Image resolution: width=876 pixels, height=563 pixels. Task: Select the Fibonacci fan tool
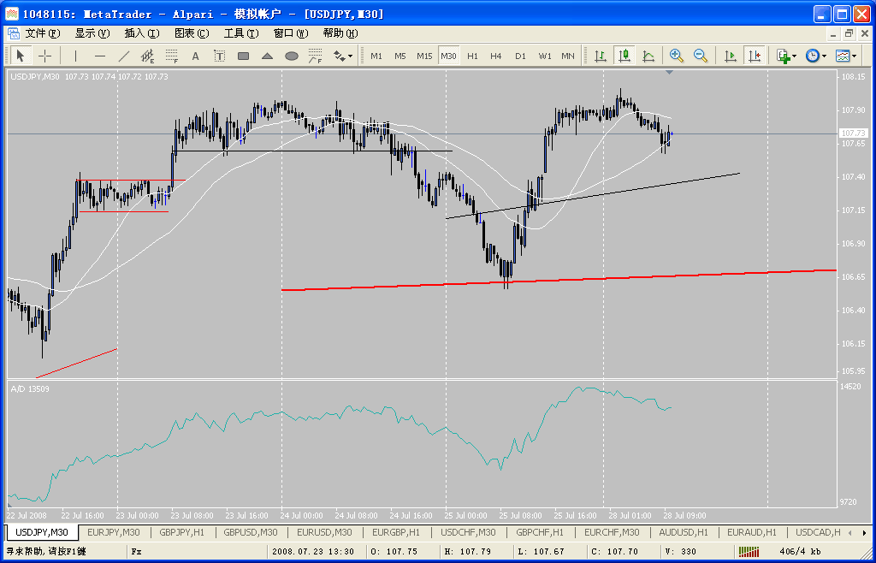315,56
